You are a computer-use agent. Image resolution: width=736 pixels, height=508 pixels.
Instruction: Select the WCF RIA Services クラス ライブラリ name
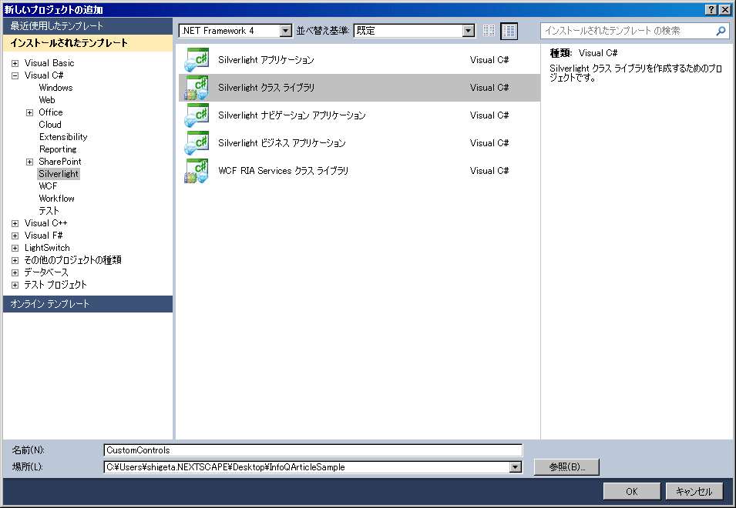click(x=283, y=171)
